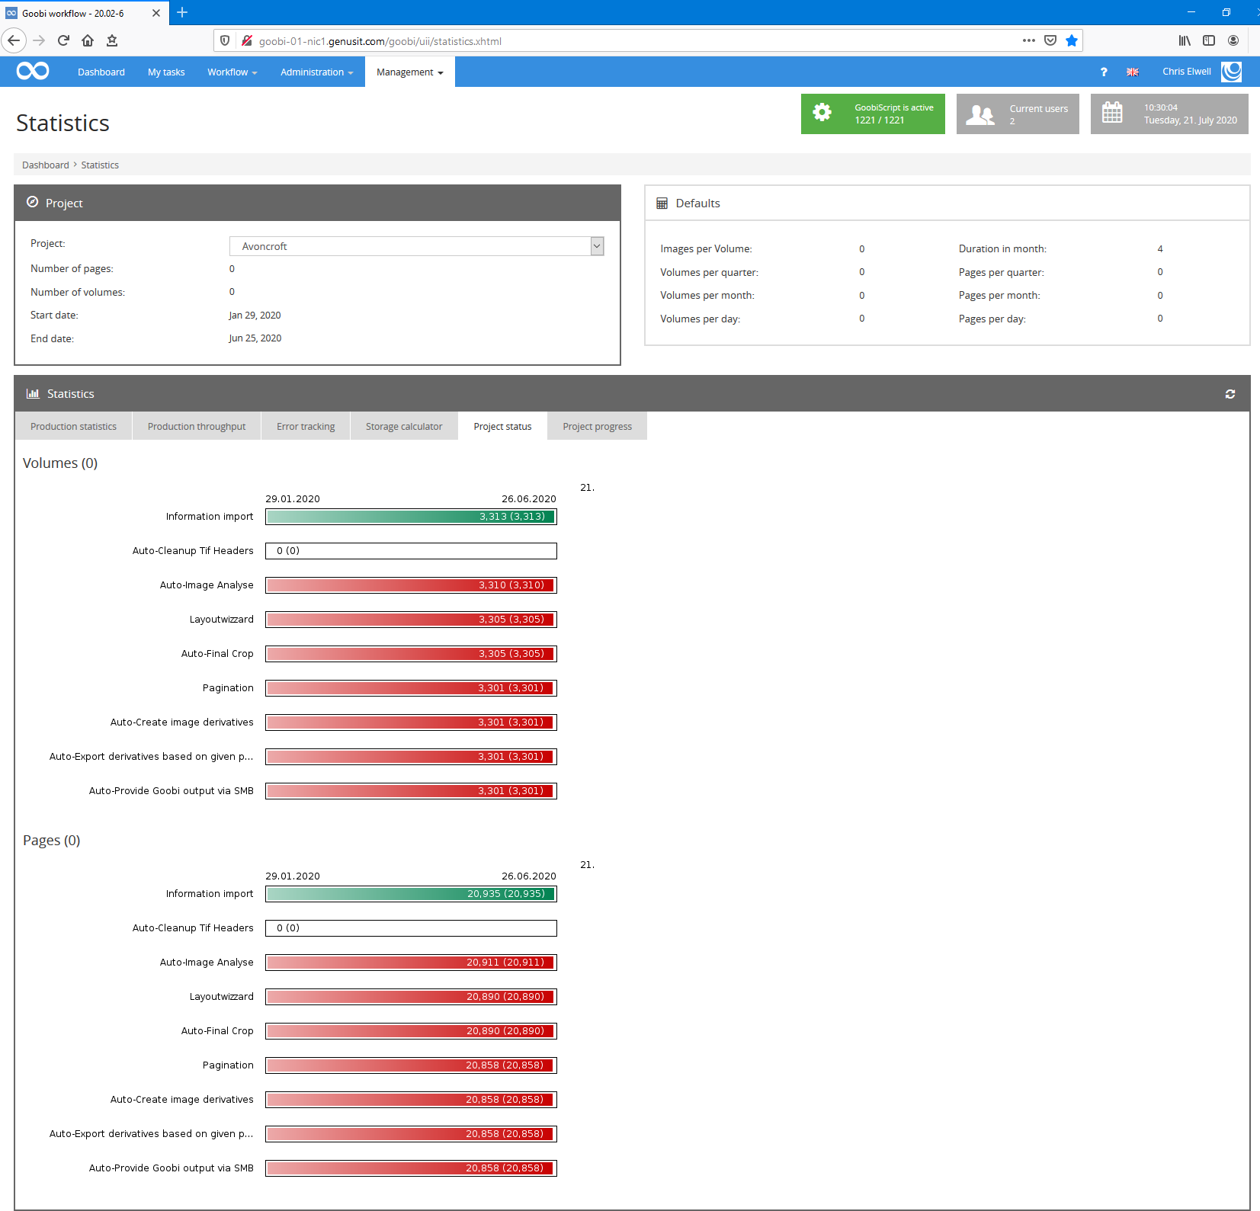Select the Project status tab
This screenshot has height=1211, width=1260.
click(x=502, y=426)
